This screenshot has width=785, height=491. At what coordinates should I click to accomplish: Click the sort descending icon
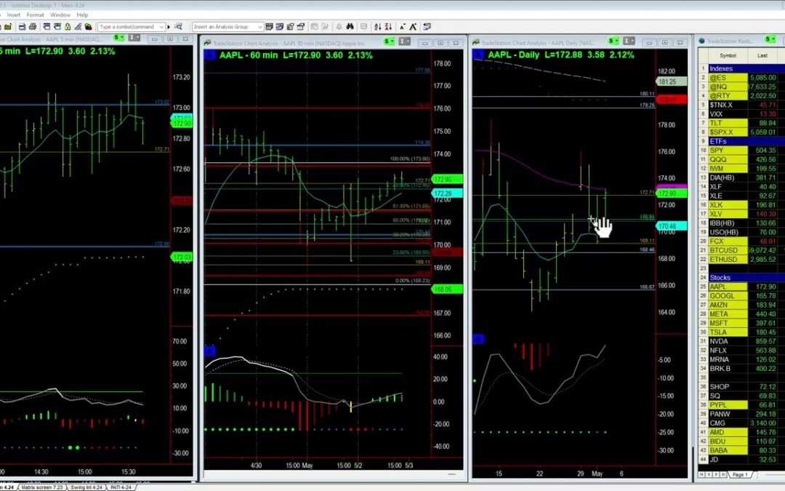point(388,27)
